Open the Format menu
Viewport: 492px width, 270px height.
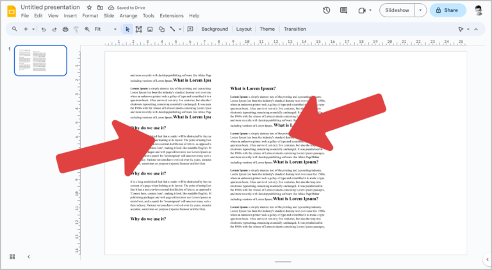[90, 15]
